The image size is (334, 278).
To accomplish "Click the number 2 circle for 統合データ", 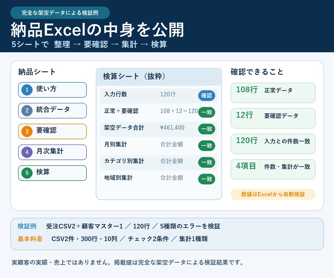I will pos(27,111).
